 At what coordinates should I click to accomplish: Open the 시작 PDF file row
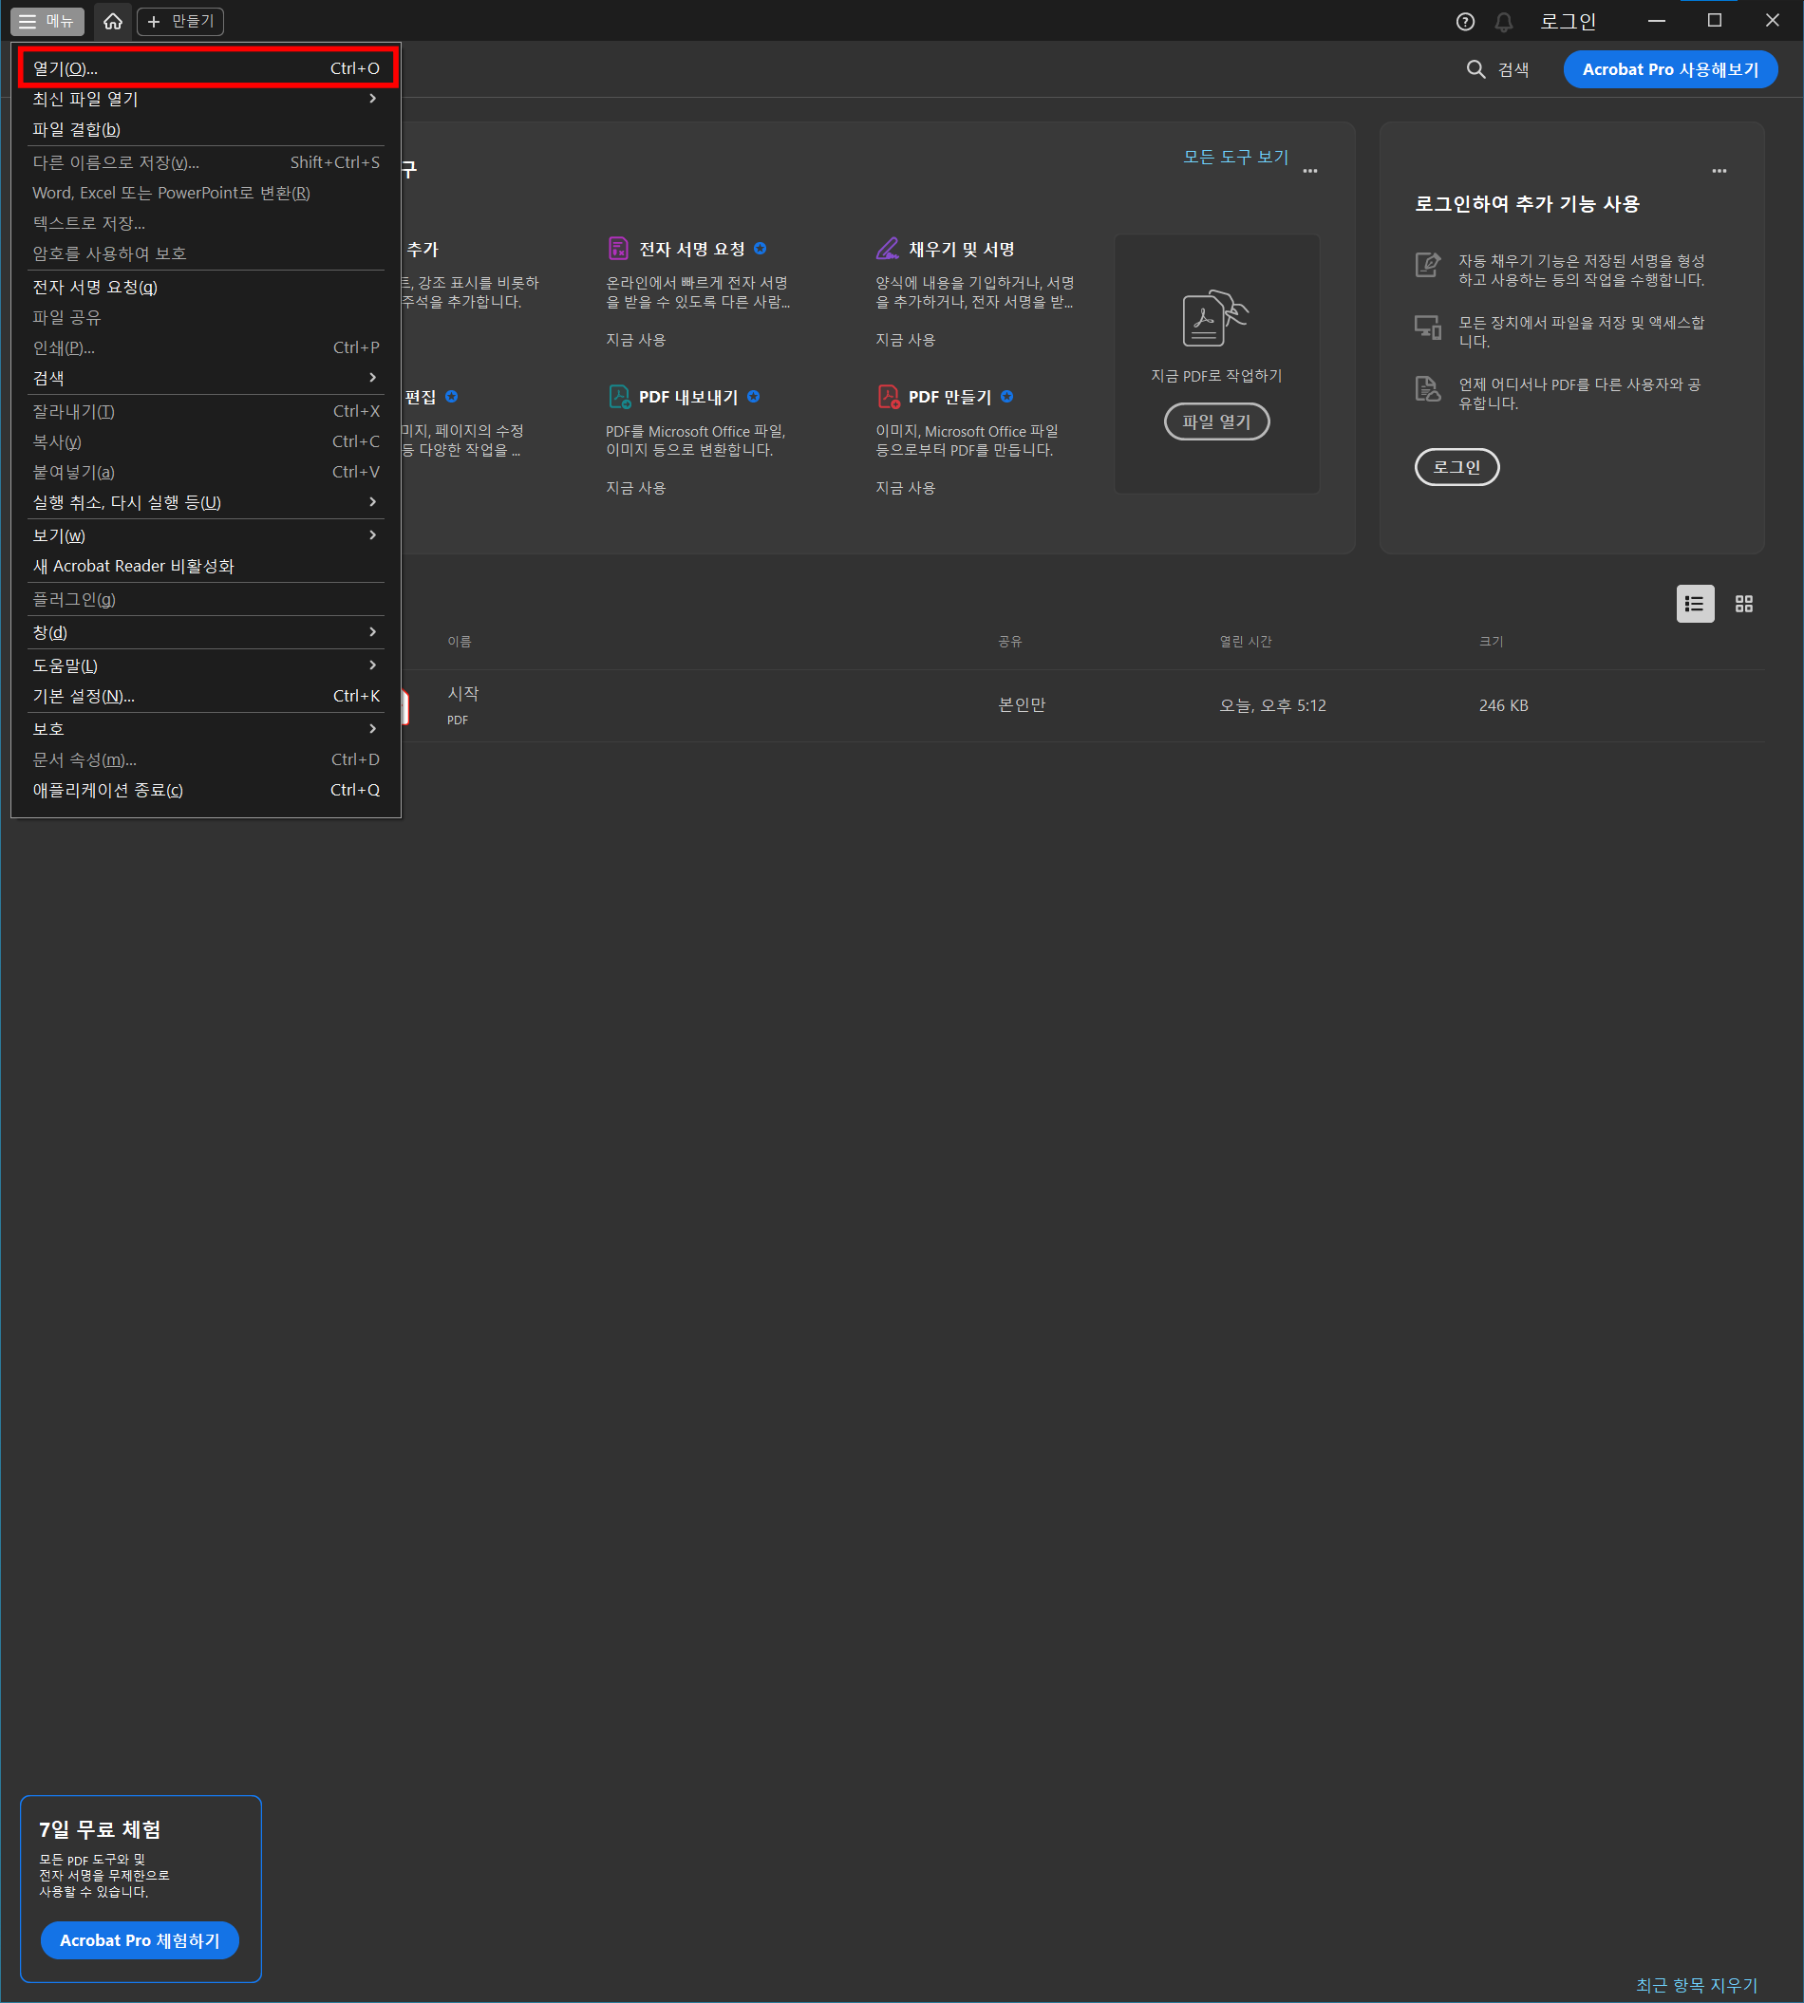(x=1082, y=705)
